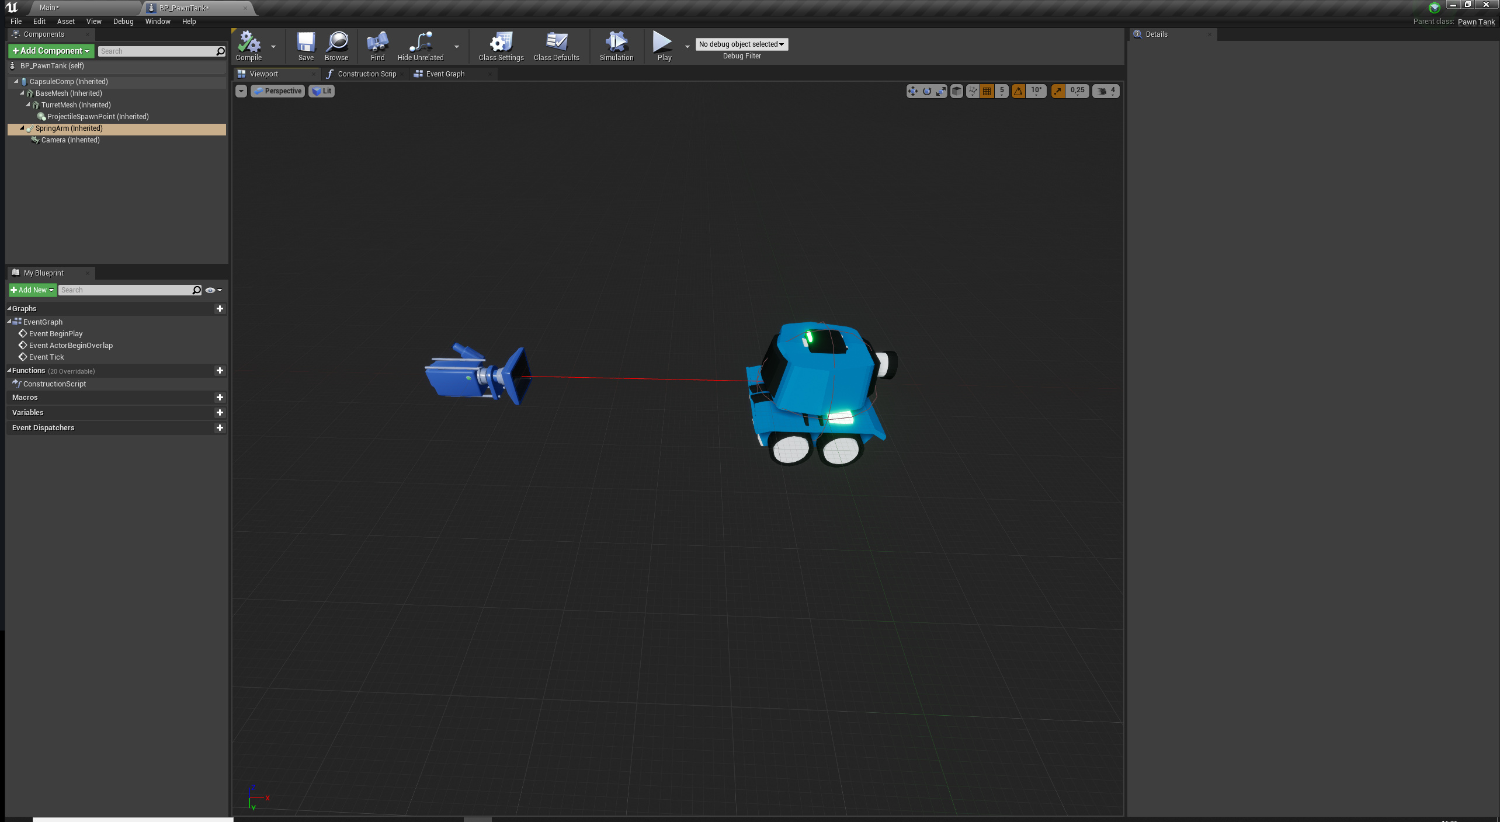1500x822 pixels.
Task: Click the Components panel search field
Action: click(x=155, y=51)
